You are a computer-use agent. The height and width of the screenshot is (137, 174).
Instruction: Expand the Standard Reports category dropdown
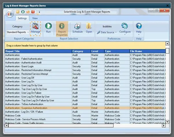tap(28, 32)
